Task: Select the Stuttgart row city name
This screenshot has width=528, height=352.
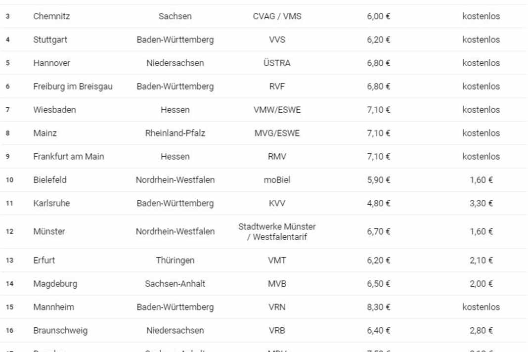Action: 50,40
